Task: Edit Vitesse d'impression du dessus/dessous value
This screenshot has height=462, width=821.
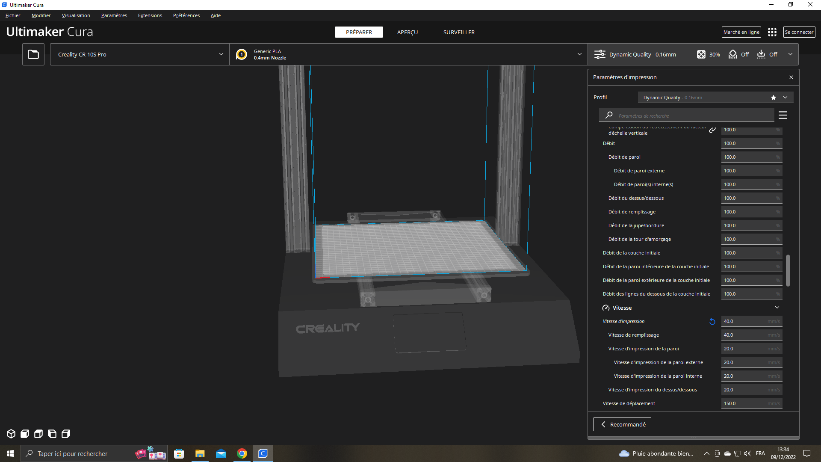Action: point(752,390)
